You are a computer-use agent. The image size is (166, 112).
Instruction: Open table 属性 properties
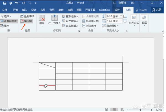coord(5,26)
